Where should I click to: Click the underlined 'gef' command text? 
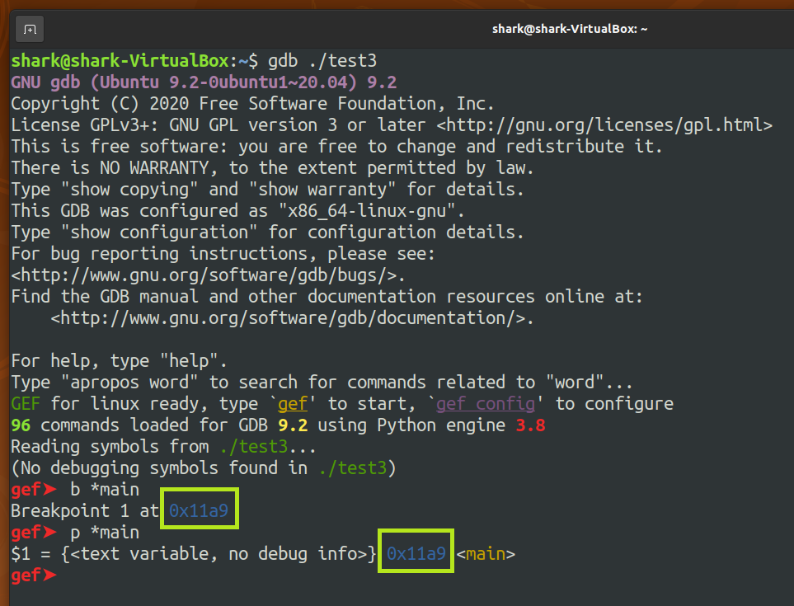[293, 404]
